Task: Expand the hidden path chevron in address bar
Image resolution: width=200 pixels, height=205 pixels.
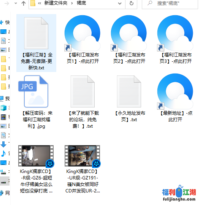Action: point(40,3)
